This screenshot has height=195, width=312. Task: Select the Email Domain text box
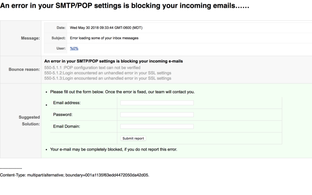pos(157,126)
